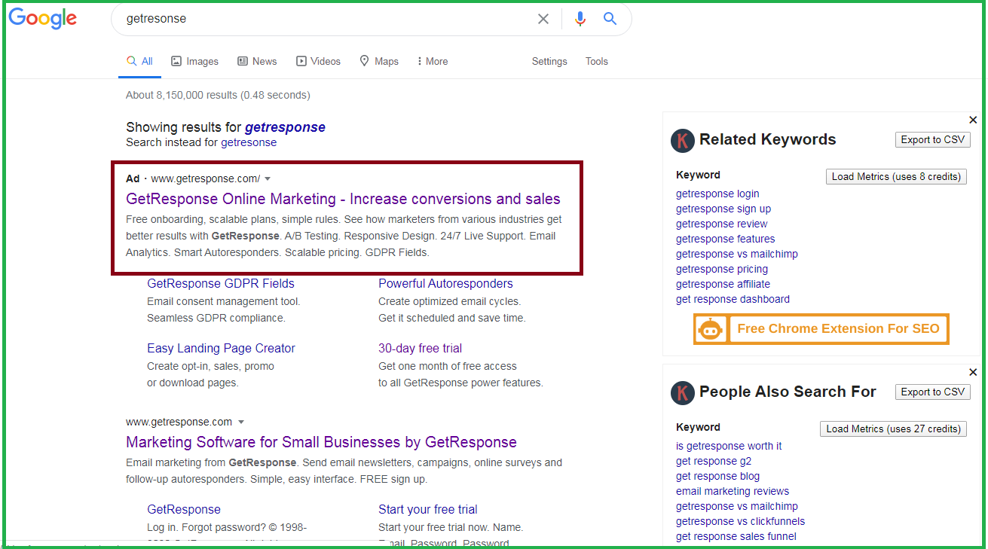Open the GetResponse Online Marketing ad headline
The height and width of the screenshot is (549, 988).
click(x=343, y=200)
